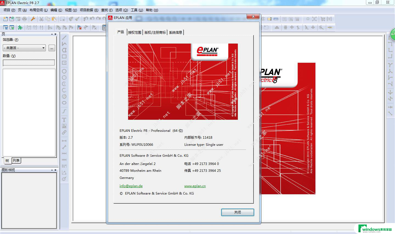Image resolution: width=395 pixels, height=234 pixels.
Task: Click the blue shopping cart window icon
Action: [5, 27]
